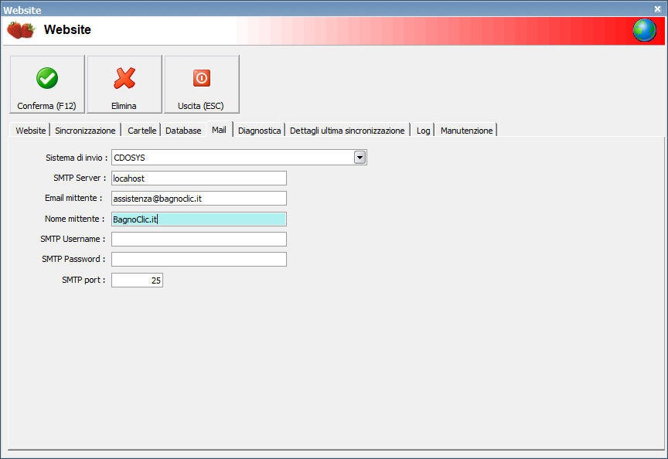Open the Diagnostica tab

(259, 131)
